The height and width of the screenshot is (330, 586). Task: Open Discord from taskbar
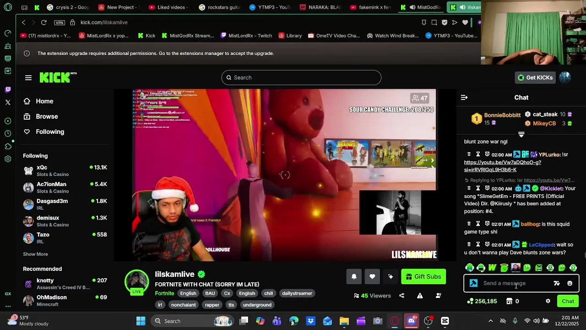tap(411, 321)
